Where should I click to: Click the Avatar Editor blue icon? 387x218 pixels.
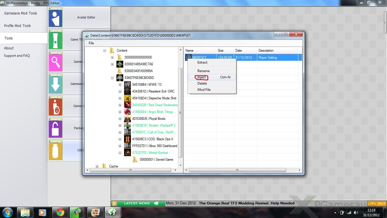point(55,17)
